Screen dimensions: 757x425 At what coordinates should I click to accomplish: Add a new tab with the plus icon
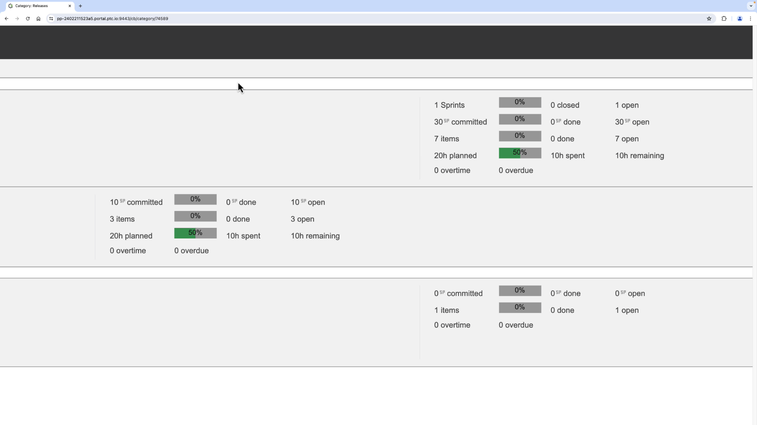[x=80, y=6]
